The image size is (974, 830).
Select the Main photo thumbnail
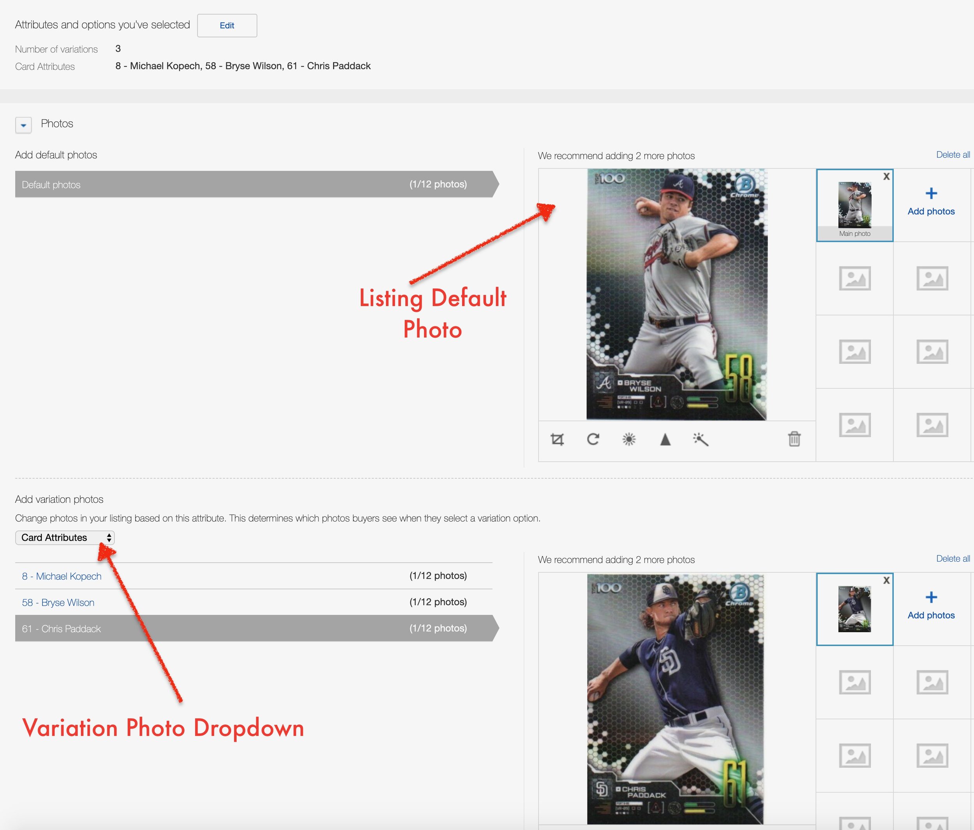(854, 205)
